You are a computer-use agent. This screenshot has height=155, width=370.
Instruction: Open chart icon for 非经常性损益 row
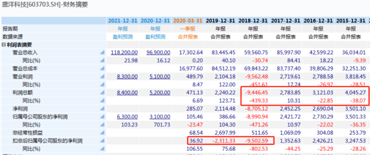[102, 133]
